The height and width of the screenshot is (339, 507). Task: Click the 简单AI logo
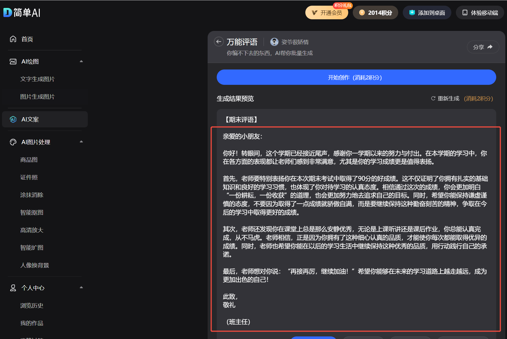(22, 13)
